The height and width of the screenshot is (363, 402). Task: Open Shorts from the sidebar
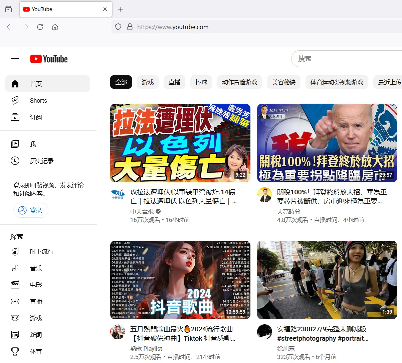pyautogui.click(x=38, y=101)
